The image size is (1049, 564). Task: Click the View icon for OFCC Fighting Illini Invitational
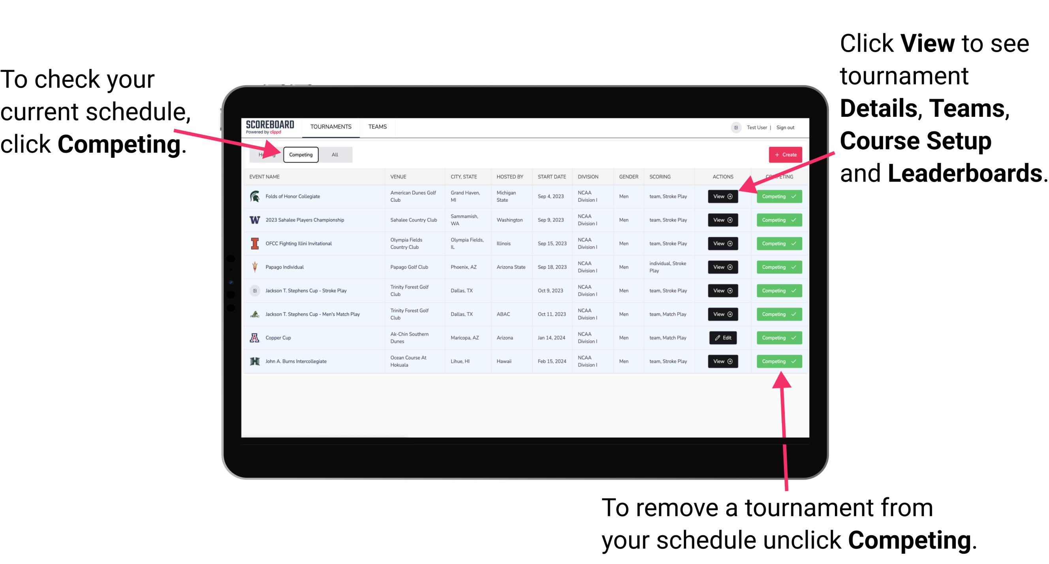[x=723, y=244]
